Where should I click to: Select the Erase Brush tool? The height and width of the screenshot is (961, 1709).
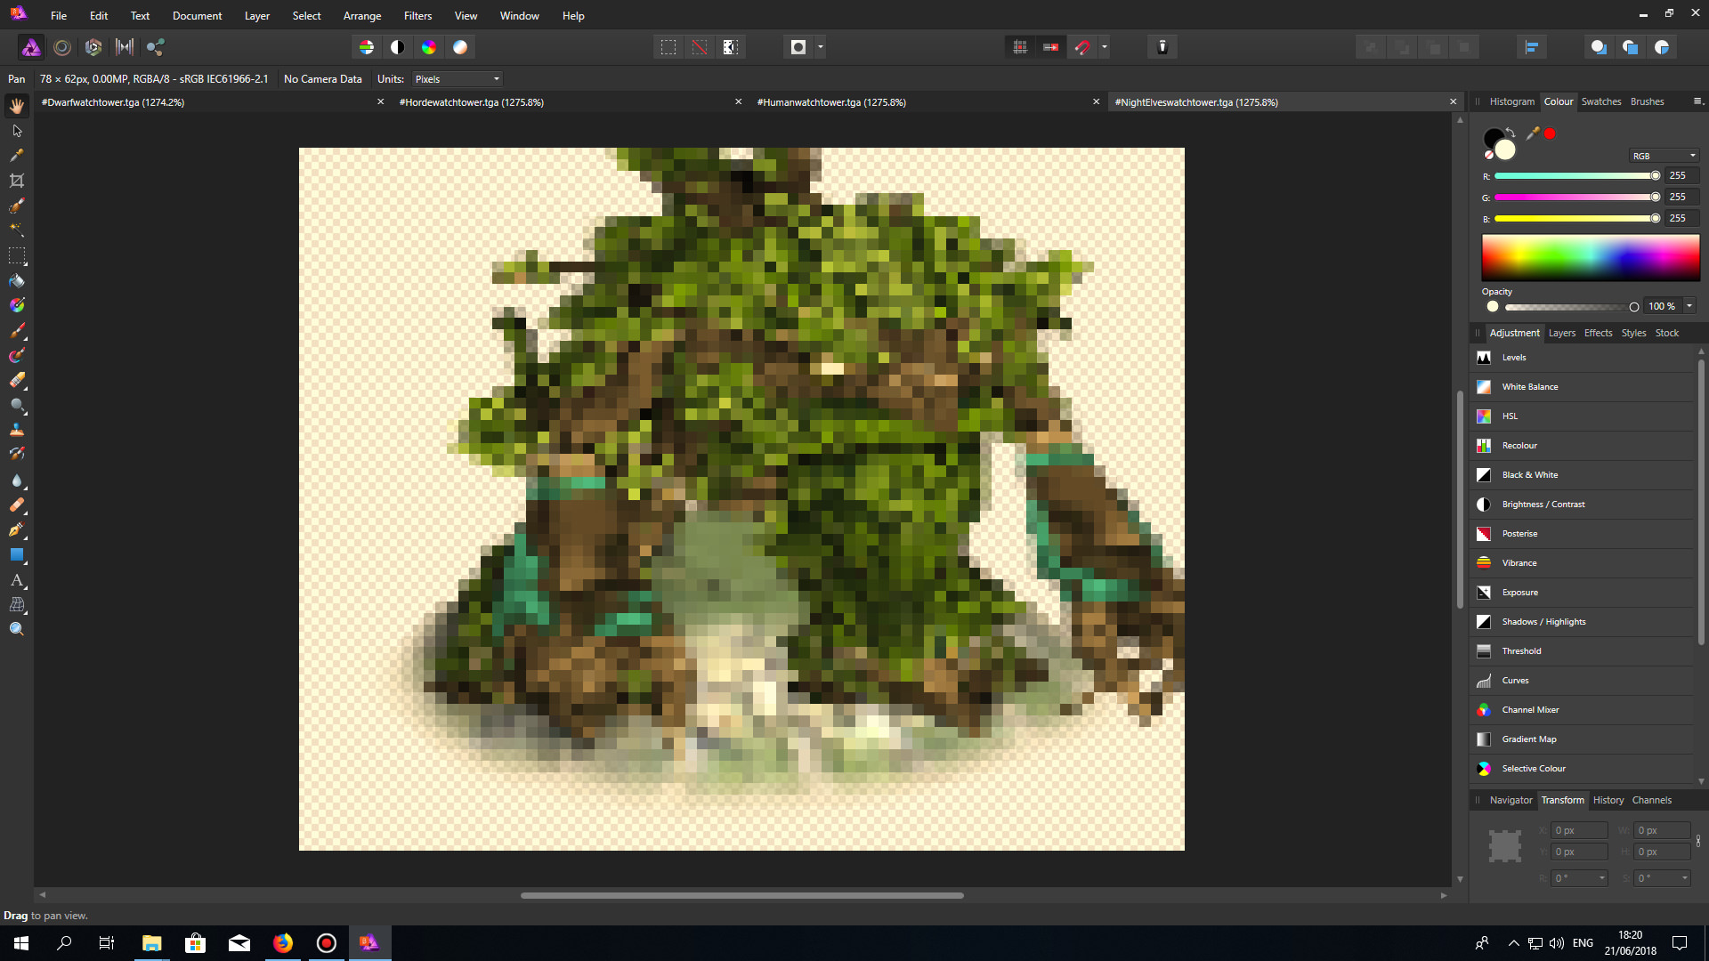17,381
